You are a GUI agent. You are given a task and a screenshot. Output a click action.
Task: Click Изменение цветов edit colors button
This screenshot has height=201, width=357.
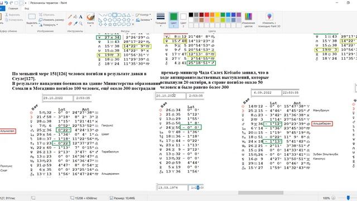tap(248, 20)
